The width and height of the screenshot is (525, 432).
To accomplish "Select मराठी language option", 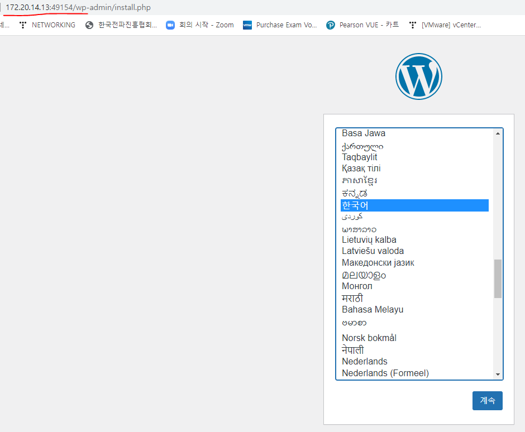I will [x=414, y=298].
